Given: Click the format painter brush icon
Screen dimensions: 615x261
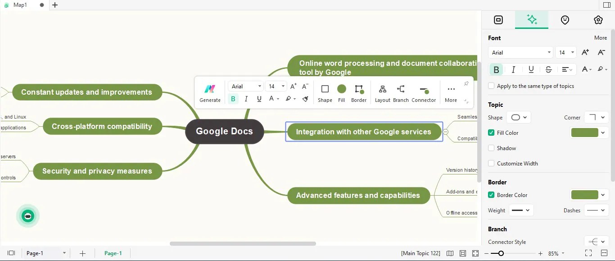Looking at the screenshot, I should (305, 99).
